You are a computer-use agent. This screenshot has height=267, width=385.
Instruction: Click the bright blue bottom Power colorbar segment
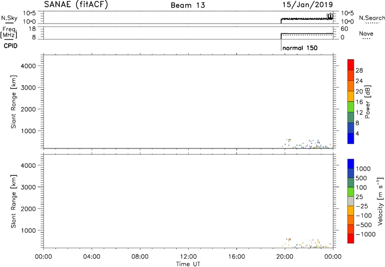point(351,138)
